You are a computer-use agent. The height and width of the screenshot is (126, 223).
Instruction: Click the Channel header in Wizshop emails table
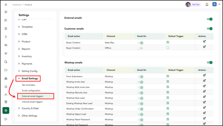coord(111,70)
